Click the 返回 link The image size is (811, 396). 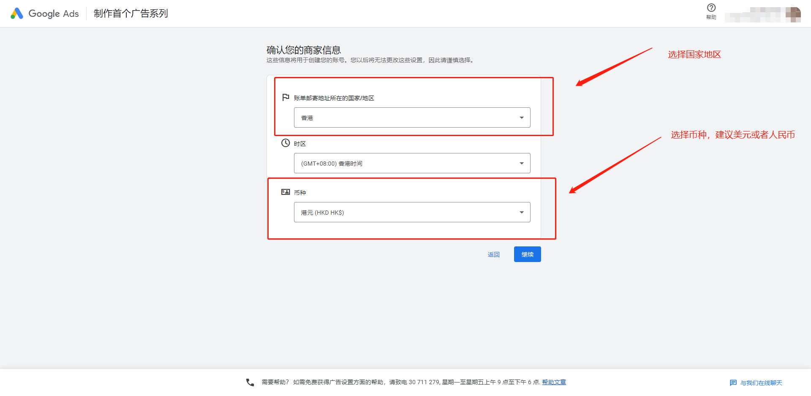493,254
